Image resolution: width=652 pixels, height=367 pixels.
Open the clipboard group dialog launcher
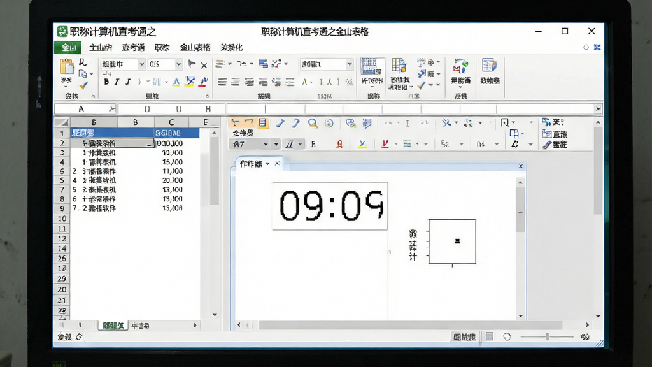(93, 97)
